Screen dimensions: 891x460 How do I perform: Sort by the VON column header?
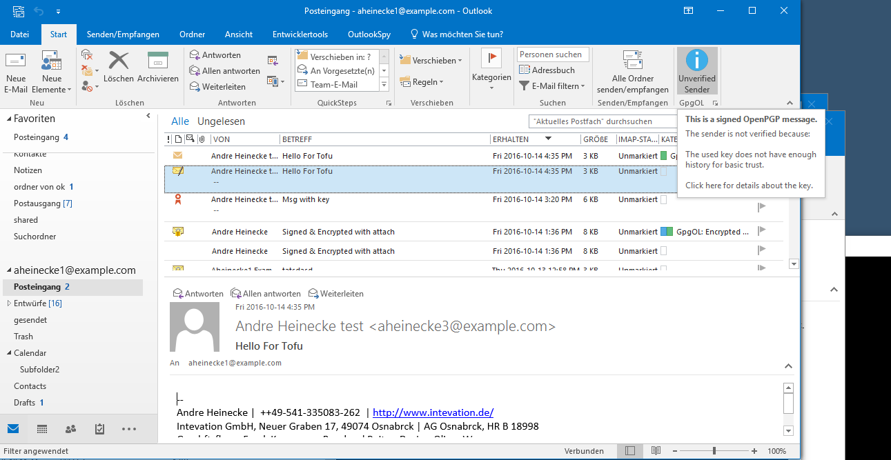[x=244, y=139]
